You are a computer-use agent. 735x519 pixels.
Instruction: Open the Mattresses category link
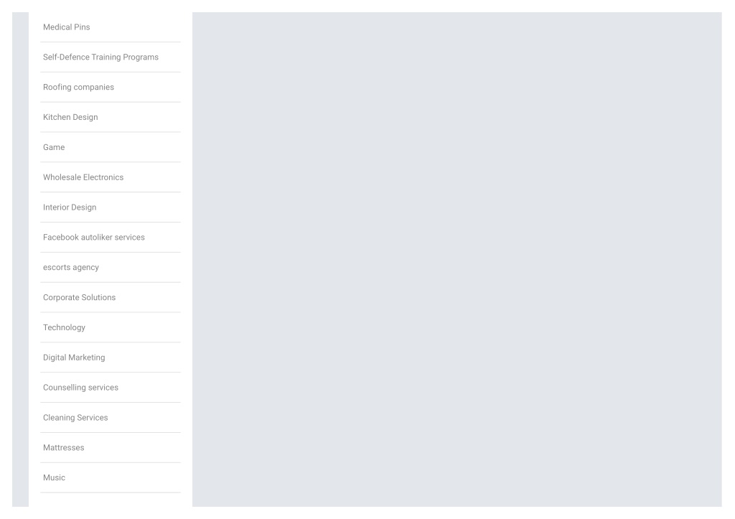64,447
